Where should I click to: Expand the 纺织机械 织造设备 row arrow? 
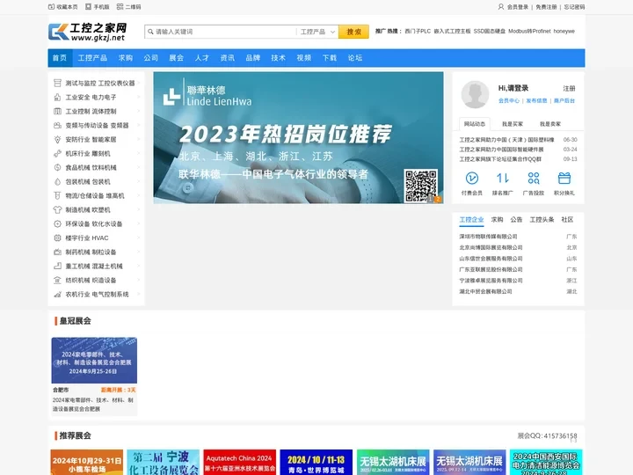[x=139, y=281]
